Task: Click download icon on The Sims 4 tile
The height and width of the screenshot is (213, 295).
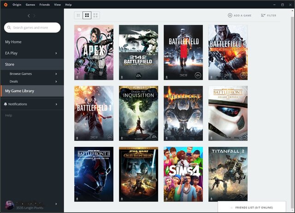Action: (166, 199)
